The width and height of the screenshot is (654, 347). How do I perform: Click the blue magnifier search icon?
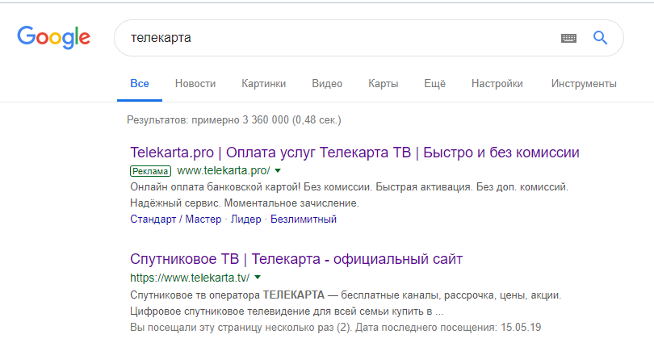tap(600, 38)
